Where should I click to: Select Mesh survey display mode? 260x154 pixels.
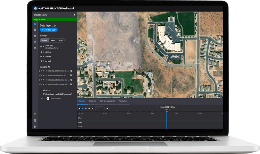(x=53, y=41)
